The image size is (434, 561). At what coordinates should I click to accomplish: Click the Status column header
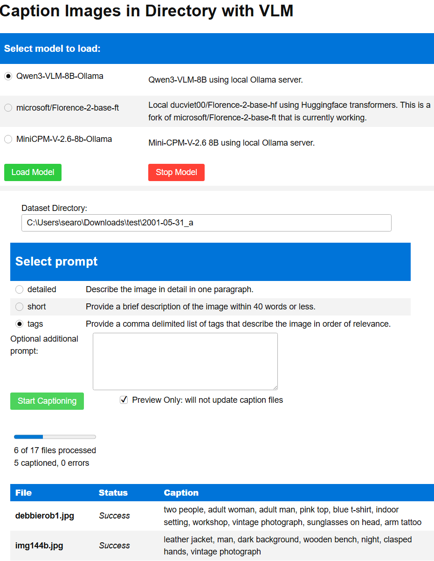113,493
